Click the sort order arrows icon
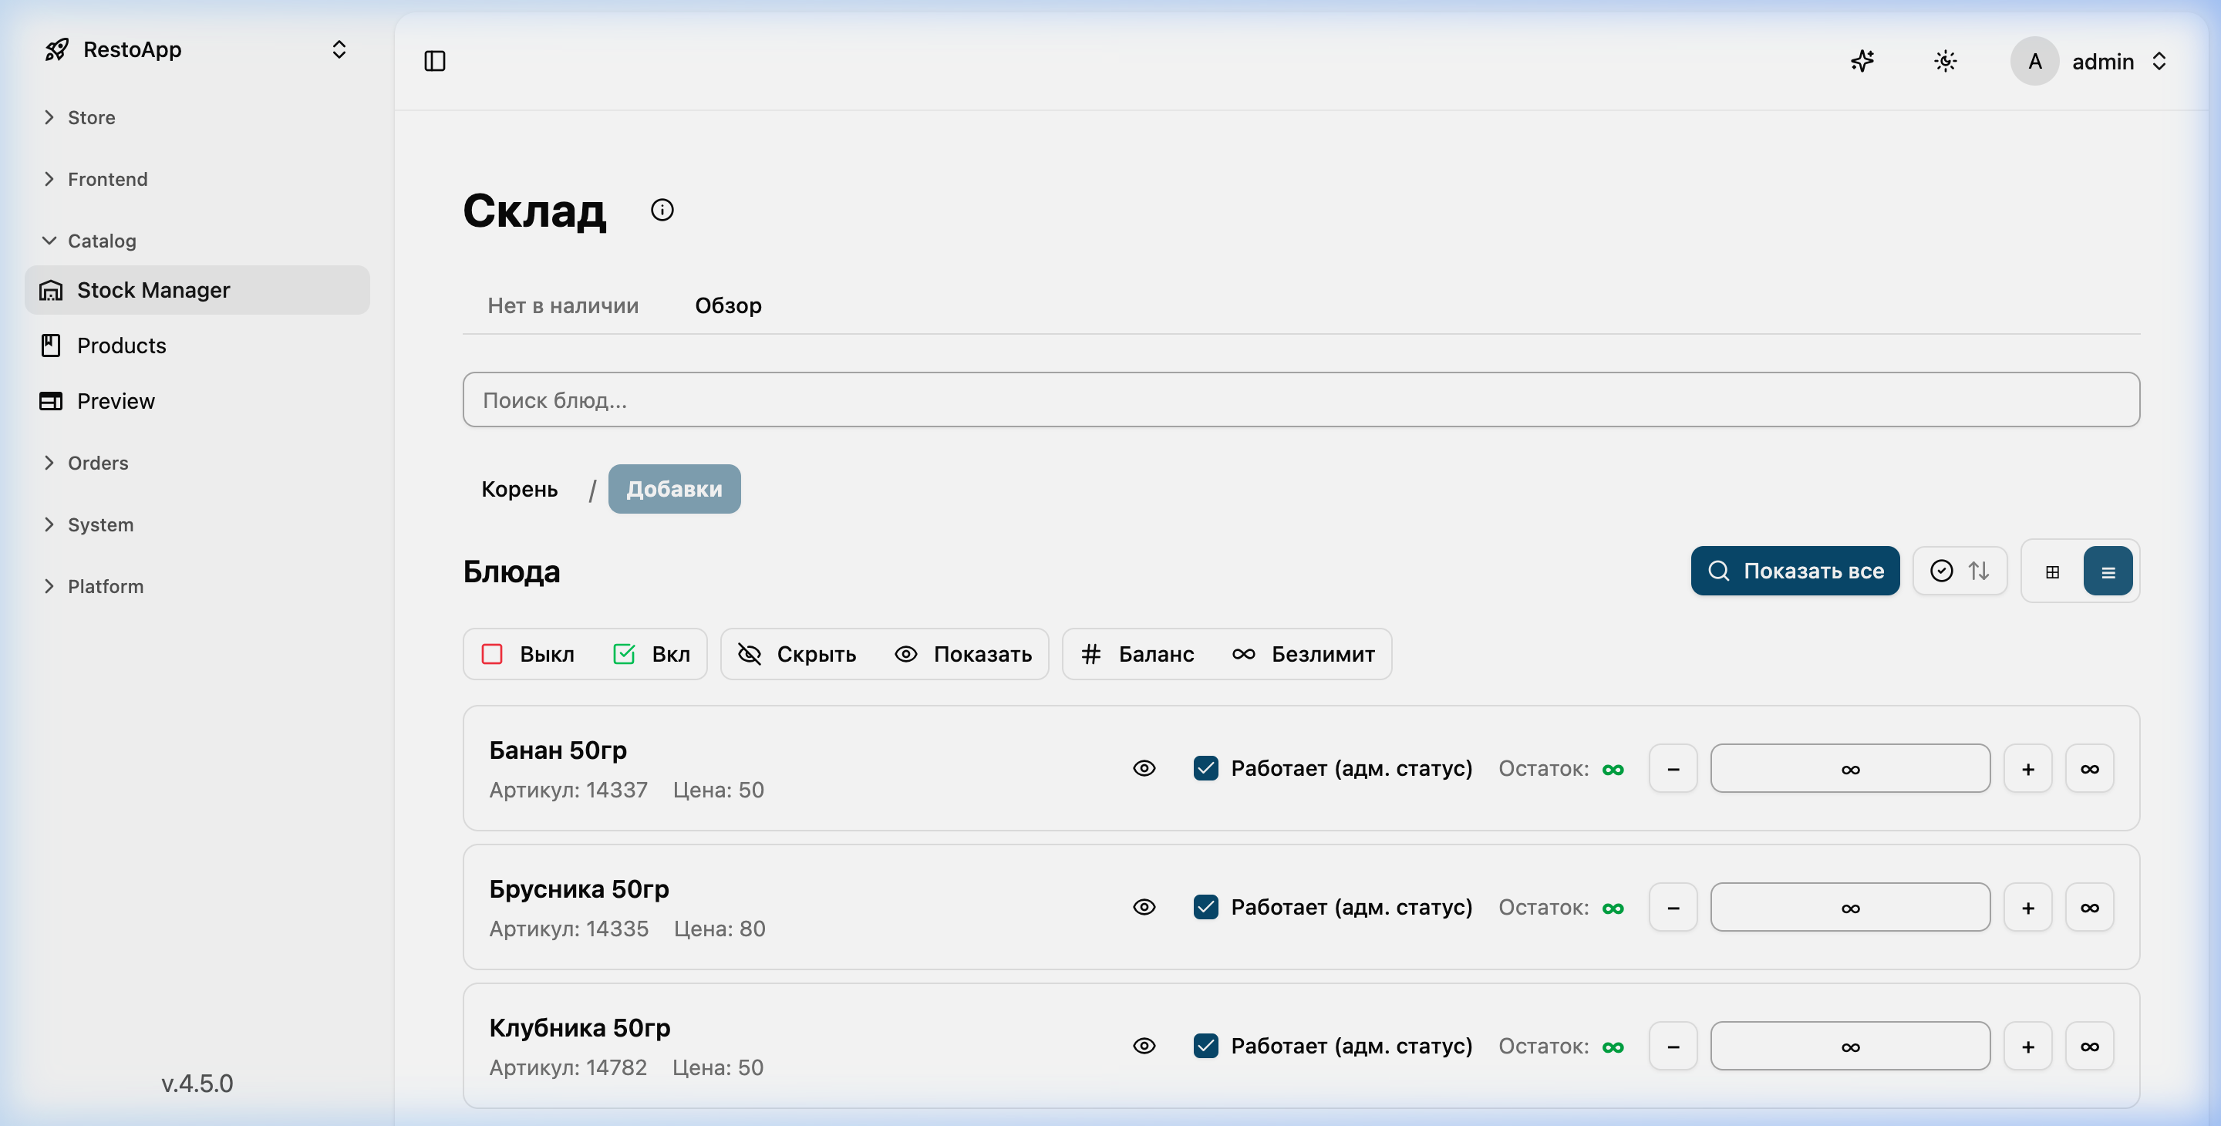 coord(1980,571)
